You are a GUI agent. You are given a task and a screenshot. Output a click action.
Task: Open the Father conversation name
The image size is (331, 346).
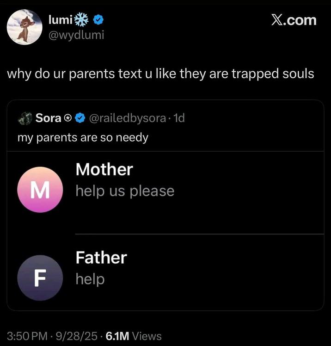[101, 257]
